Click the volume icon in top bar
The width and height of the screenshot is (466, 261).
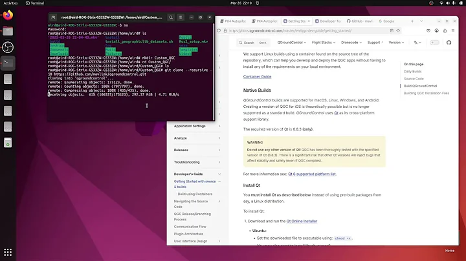(x=448, y=3)
